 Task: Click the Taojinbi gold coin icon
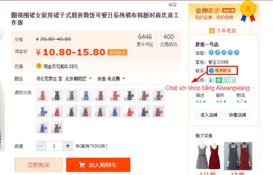[x=39, y=66]
